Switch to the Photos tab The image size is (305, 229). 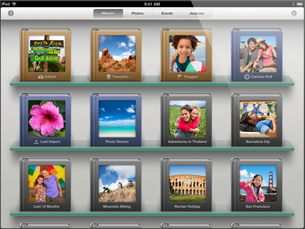pyautogui.click(x=137, y=13)
